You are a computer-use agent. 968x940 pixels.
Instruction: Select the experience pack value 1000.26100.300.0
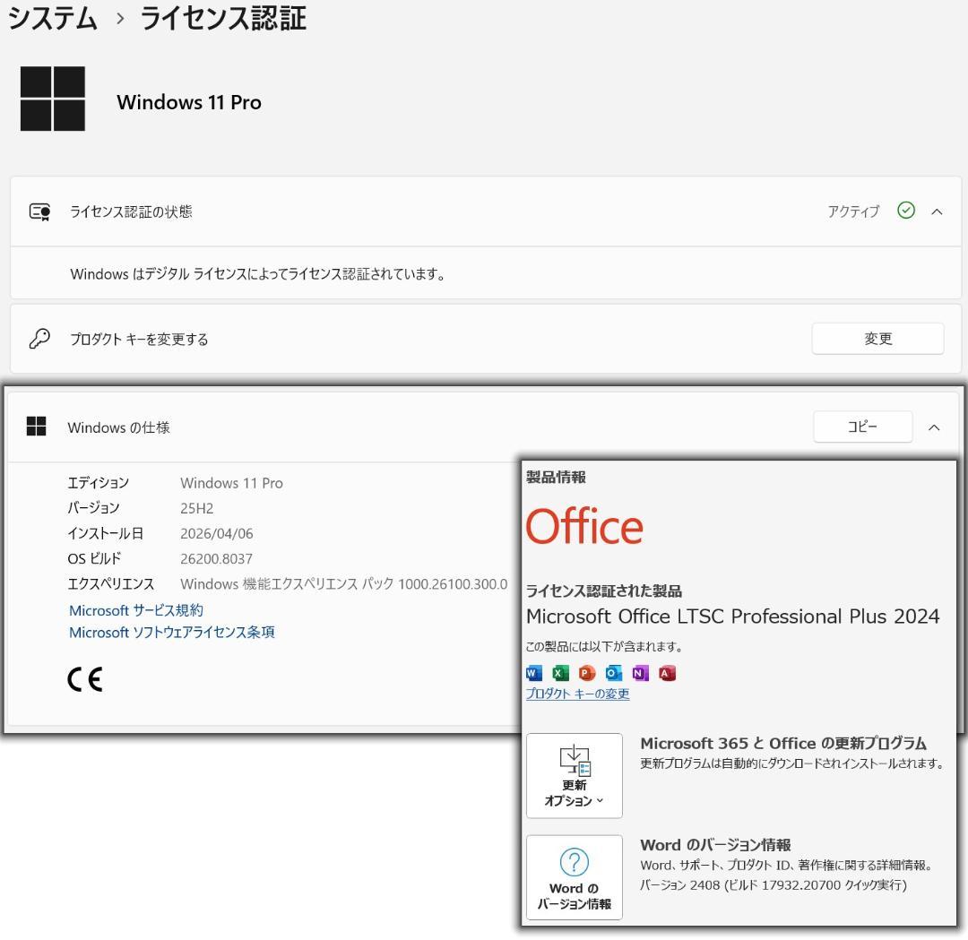[x=453, y=584]
